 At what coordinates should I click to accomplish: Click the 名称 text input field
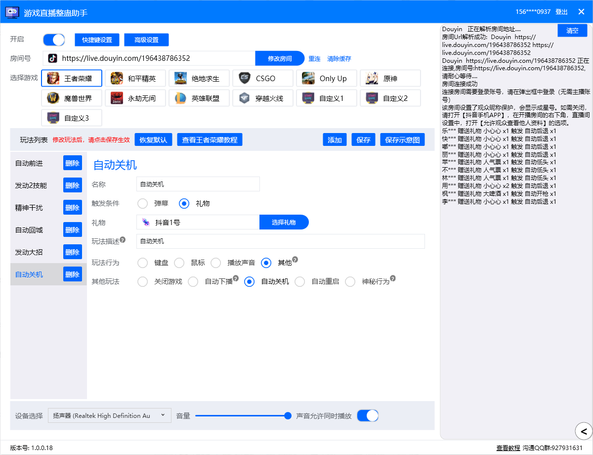198,184
